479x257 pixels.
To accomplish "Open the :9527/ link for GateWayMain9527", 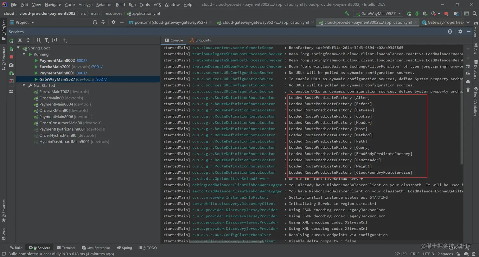I will [101, 79].
